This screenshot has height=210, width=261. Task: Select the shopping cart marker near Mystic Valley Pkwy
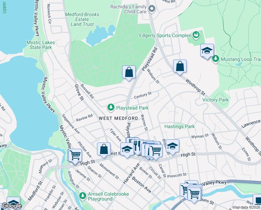pyautogui.click(x=75, y=156)
